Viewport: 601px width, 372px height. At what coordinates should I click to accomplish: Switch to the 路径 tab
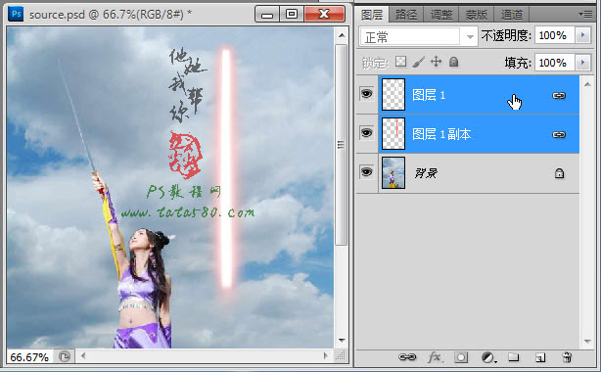(406, 15)
